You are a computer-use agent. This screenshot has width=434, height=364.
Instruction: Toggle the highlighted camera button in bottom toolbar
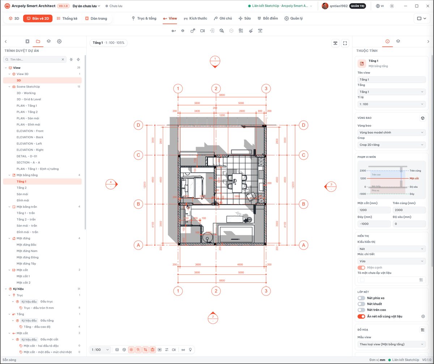[153, 350]
